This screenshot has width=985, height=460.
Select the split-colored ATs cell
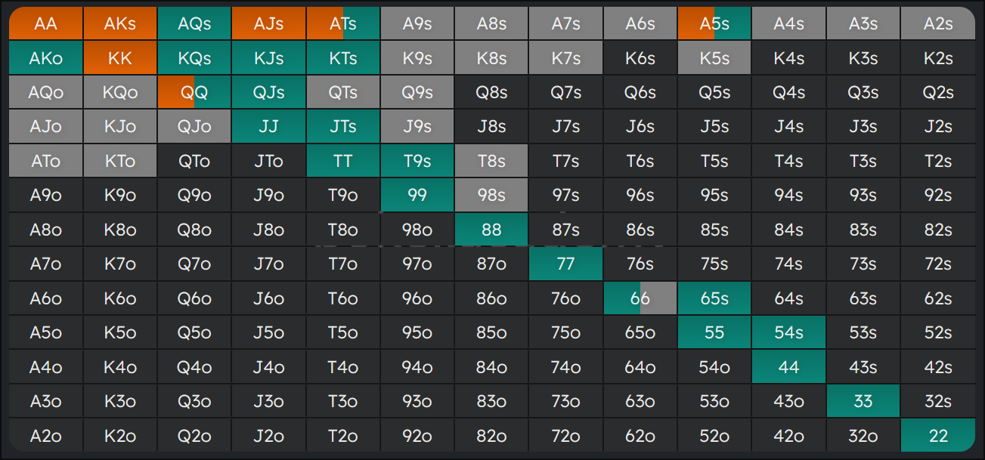tap(343, 23)
